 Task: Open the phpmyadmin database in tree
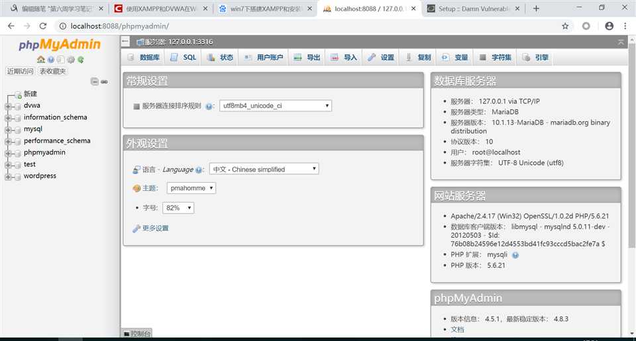point(44,152)
